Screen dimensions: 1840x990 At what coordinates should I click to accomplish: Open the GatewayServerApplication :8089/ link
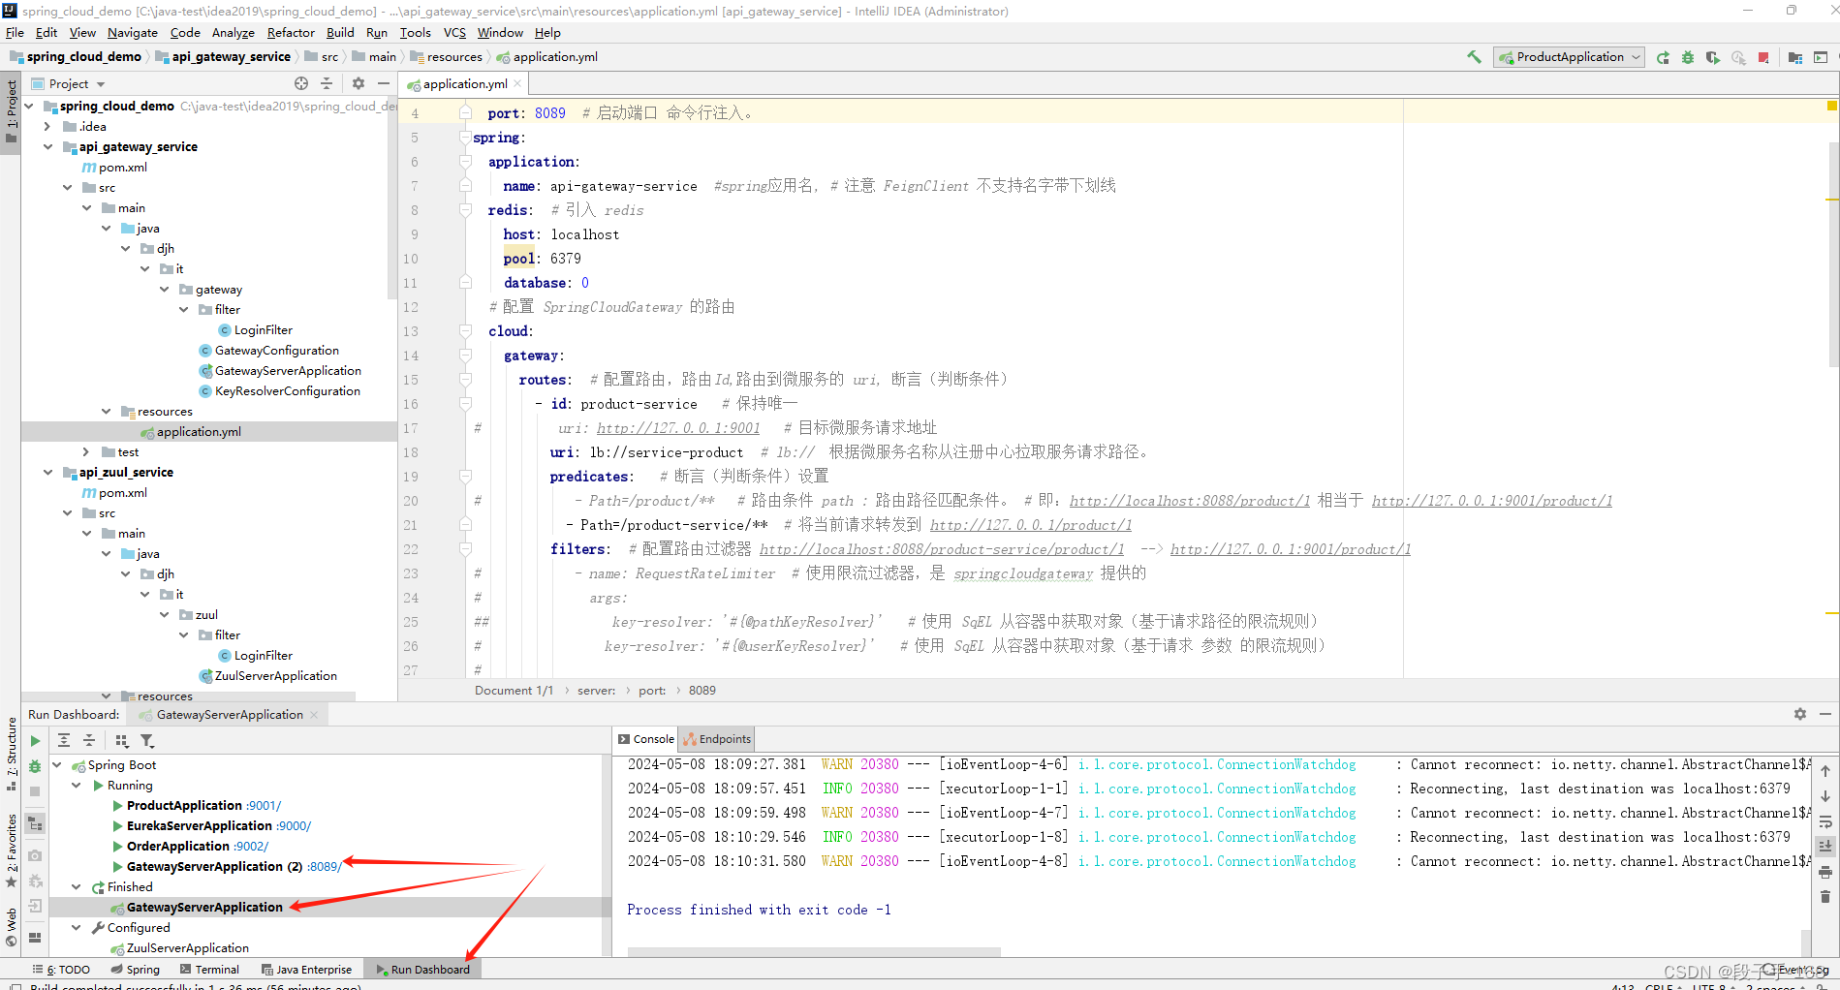point(324,867)
